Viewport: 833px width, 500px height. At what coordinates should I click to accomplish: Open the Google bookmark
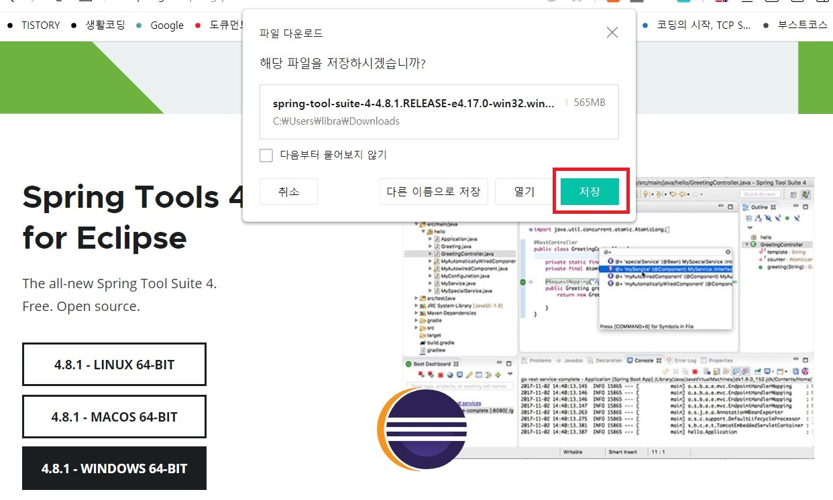160,25
